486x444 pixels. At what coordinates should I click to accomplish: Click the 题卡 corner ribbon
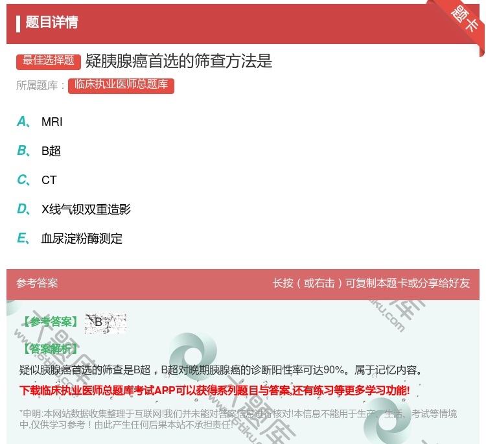[464, 19]
